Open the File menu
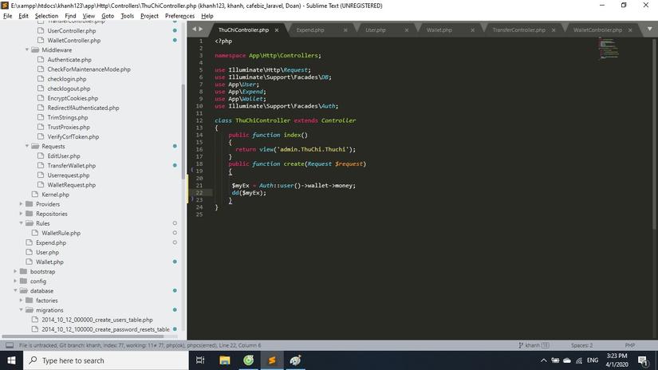This screenshot has height=370, width=658. (x=7, y=16)
